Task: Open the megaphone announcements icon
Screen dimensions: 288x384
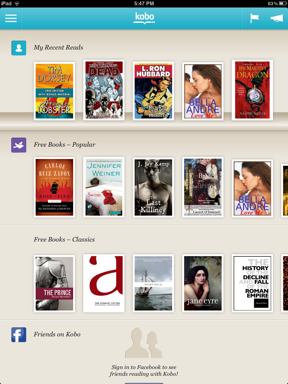Action: coord(276,18)
